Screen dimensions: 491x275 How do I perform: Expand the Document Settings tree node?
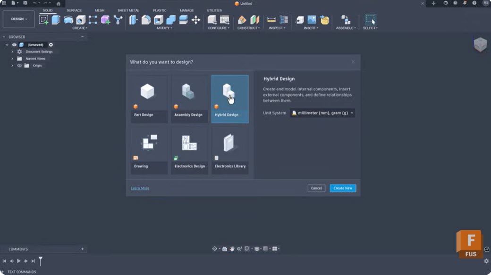coord(12,52)
